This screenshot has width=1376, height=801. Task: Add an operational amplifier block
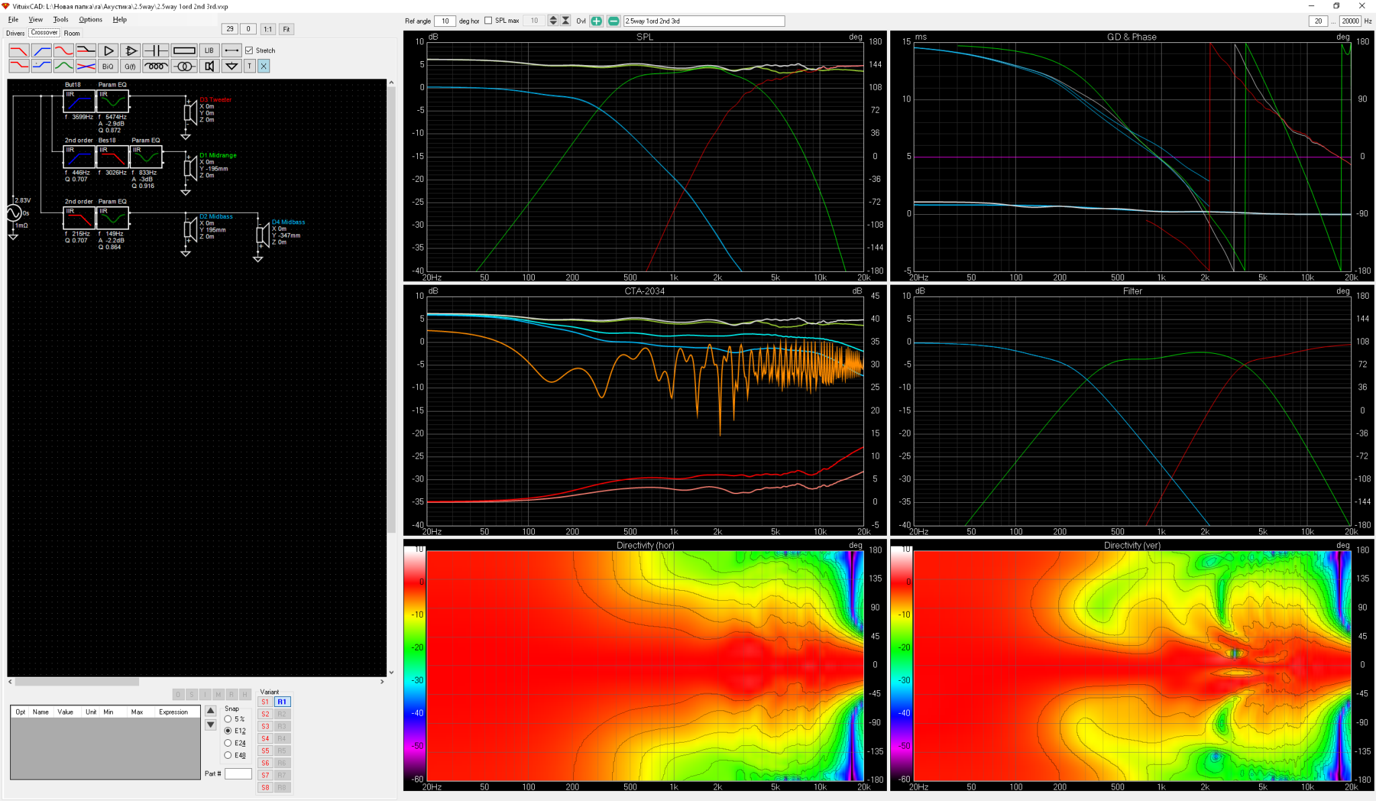tap(130, 50)
